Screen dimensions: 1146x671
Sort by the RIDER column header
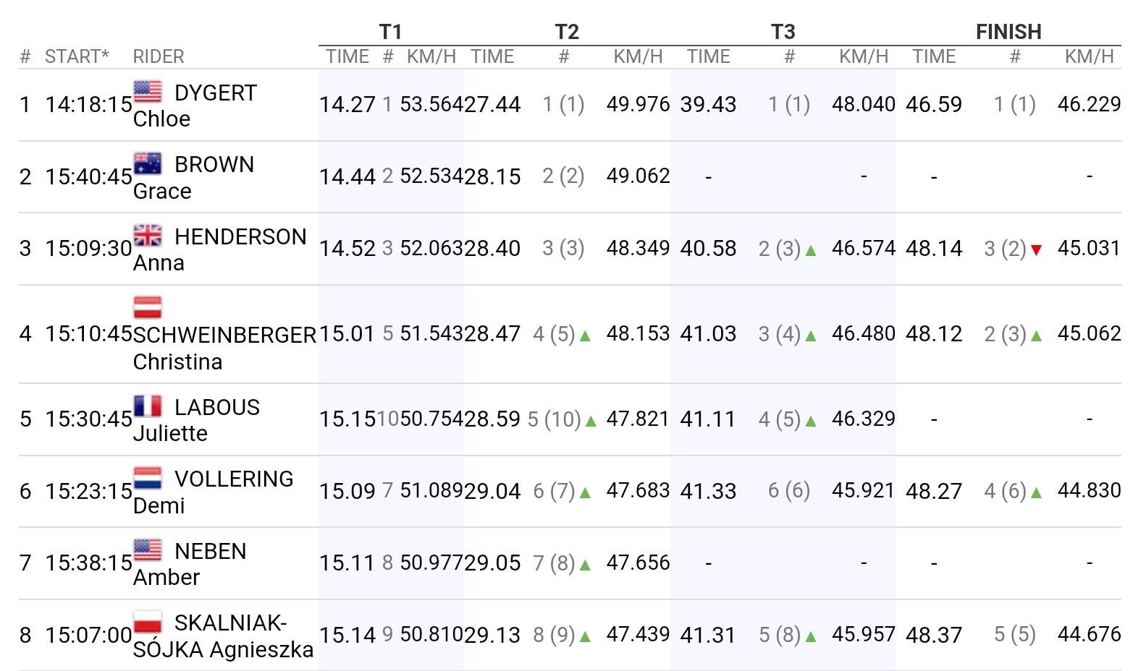click(x=159, y=56)
